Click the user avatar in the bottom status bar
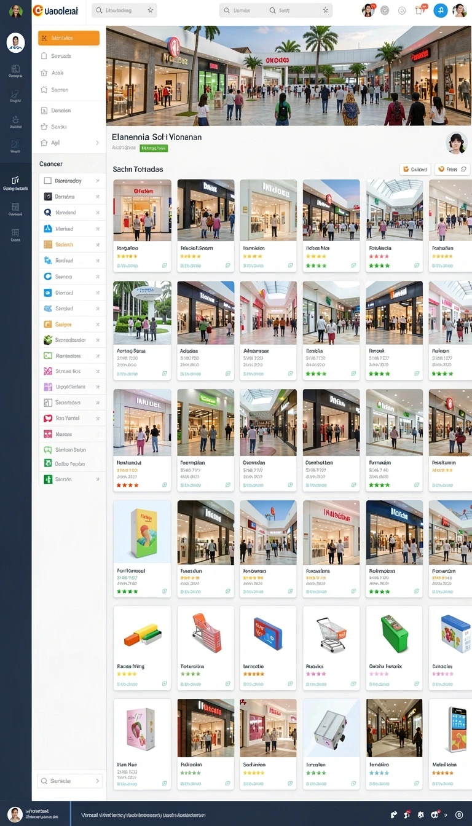The image size is (472, 826). point(15,814)
